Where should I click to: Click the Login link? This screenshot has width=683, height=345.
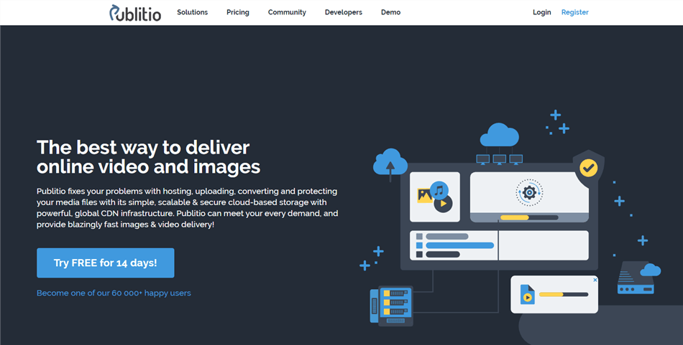click(x=542, y=12)
